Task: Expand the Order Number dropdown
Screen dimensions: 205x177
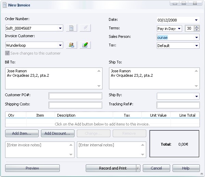Action: 60,28
